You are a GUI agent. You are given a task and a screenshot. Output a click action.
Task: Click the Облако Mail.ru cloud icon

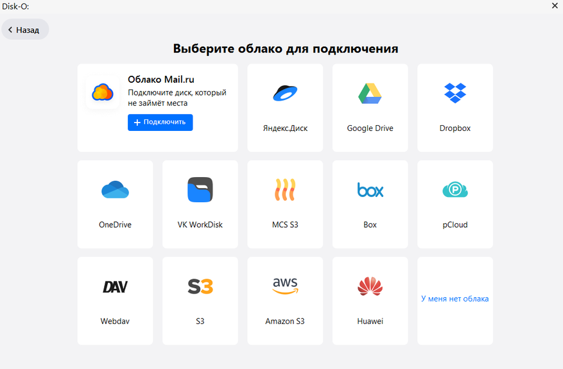pos(103,92)
